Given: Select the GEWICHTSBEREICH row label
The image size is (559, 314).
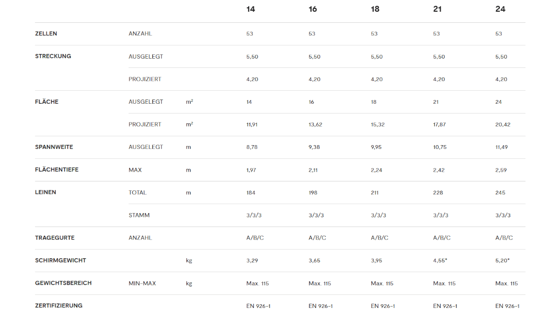Looking at the screenshot, I should (x=63, y=283).
